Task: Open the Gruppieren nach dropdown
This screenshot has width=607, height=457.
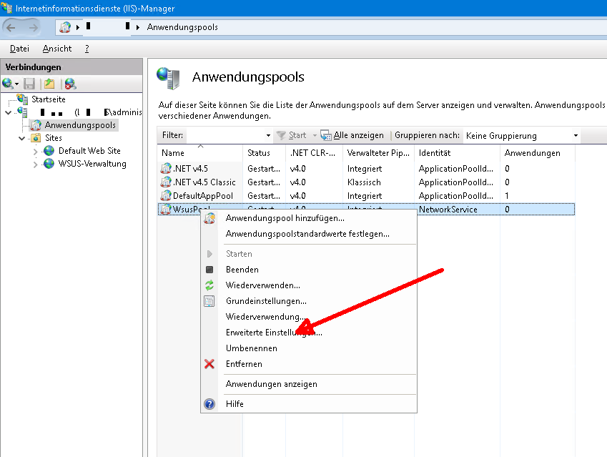Action: pos(576,135)
